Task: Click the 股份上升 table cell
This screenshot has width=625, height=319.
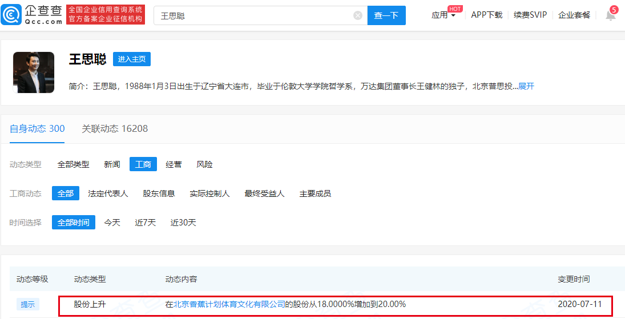Action: (90, 304)
